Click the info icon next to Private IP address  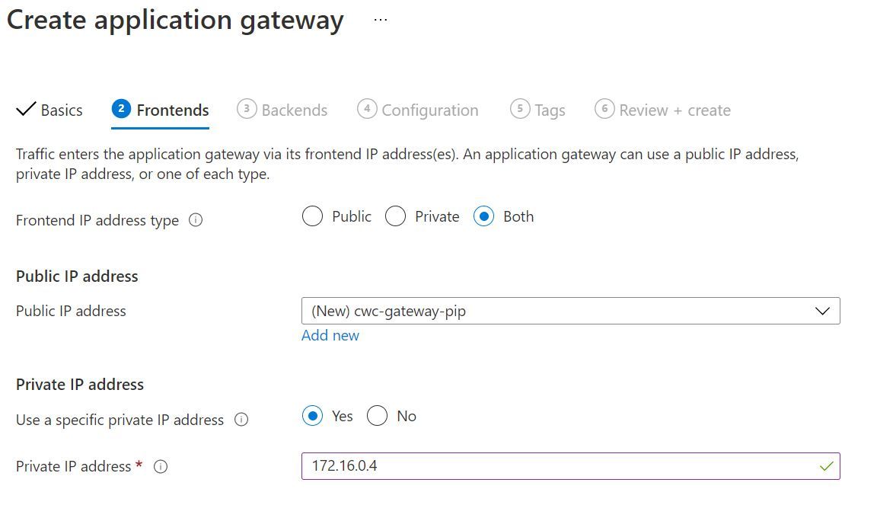tap(160, 467)
